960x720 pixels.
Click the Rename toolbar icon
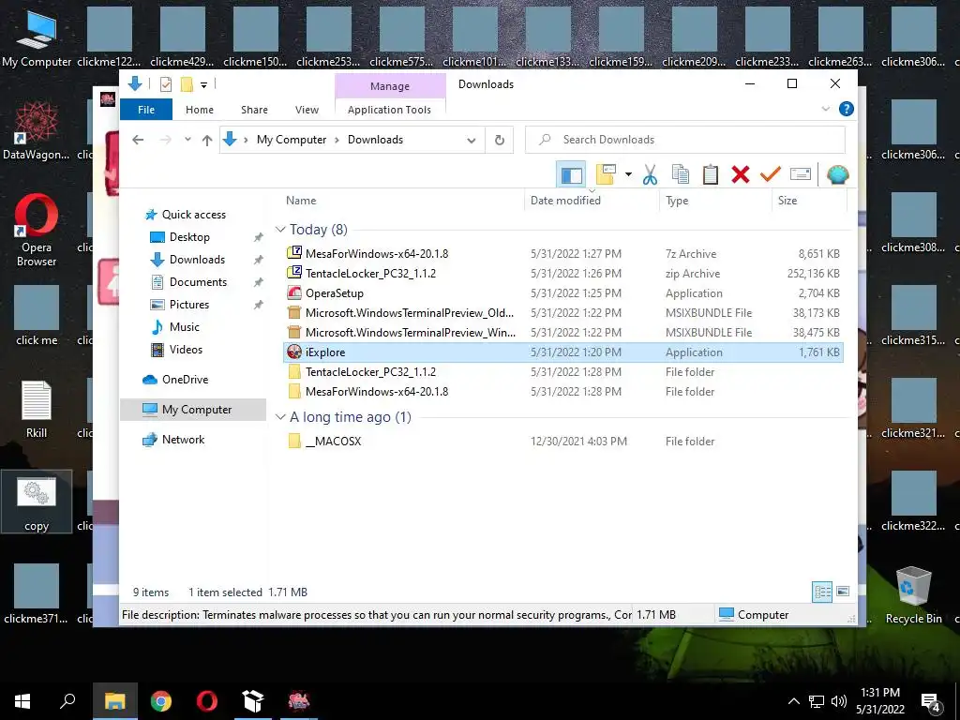coord(801,175)
